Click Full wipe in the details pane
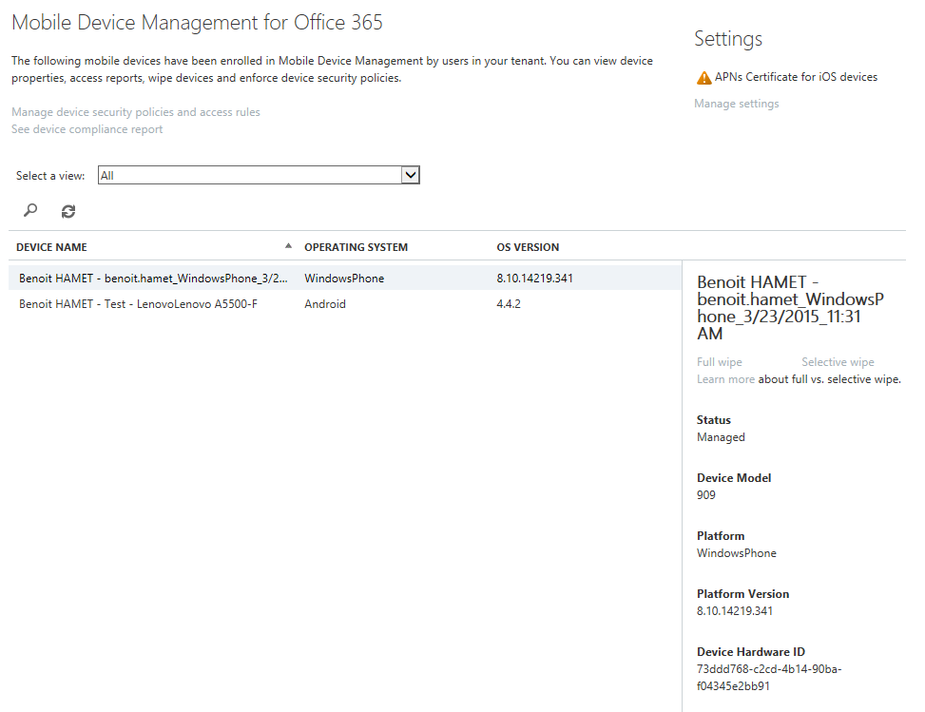Image resolution: width=925 pixels, height=712 pixels. tap(719, 362)
